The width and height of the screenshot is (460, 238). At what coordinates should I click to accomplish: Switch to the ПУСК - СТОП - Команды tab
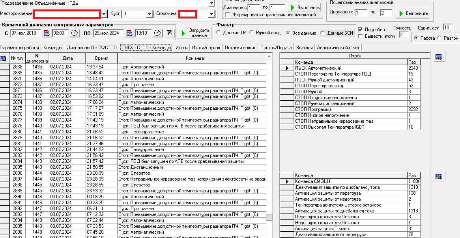point(146,47)
